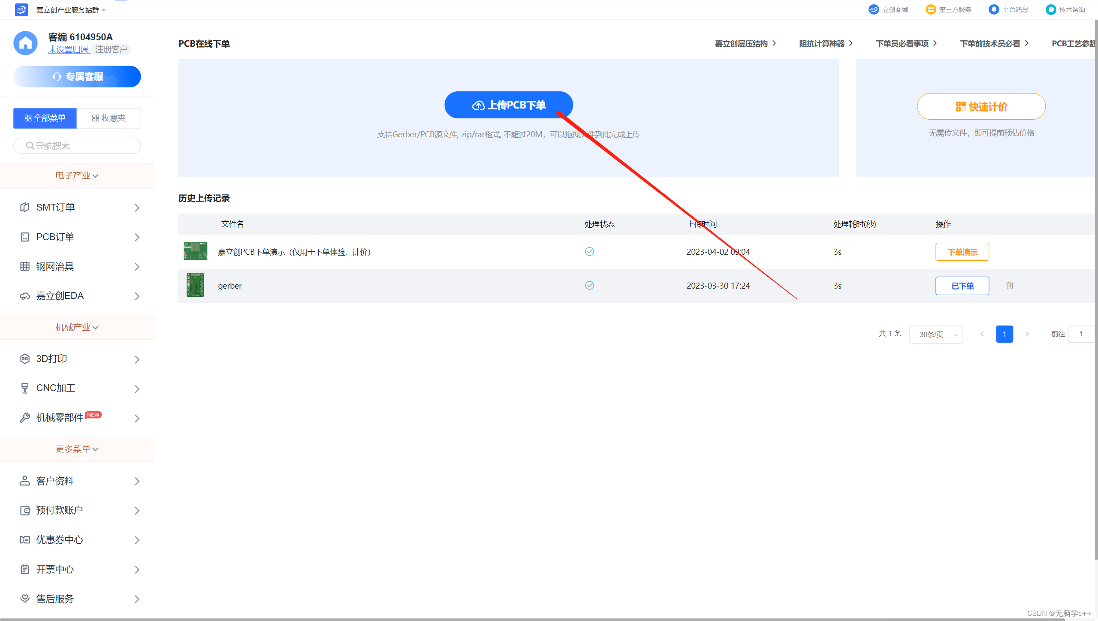Expand the 开票中心 menu chevron
The image size is (1098, 621).
(137, 570)
